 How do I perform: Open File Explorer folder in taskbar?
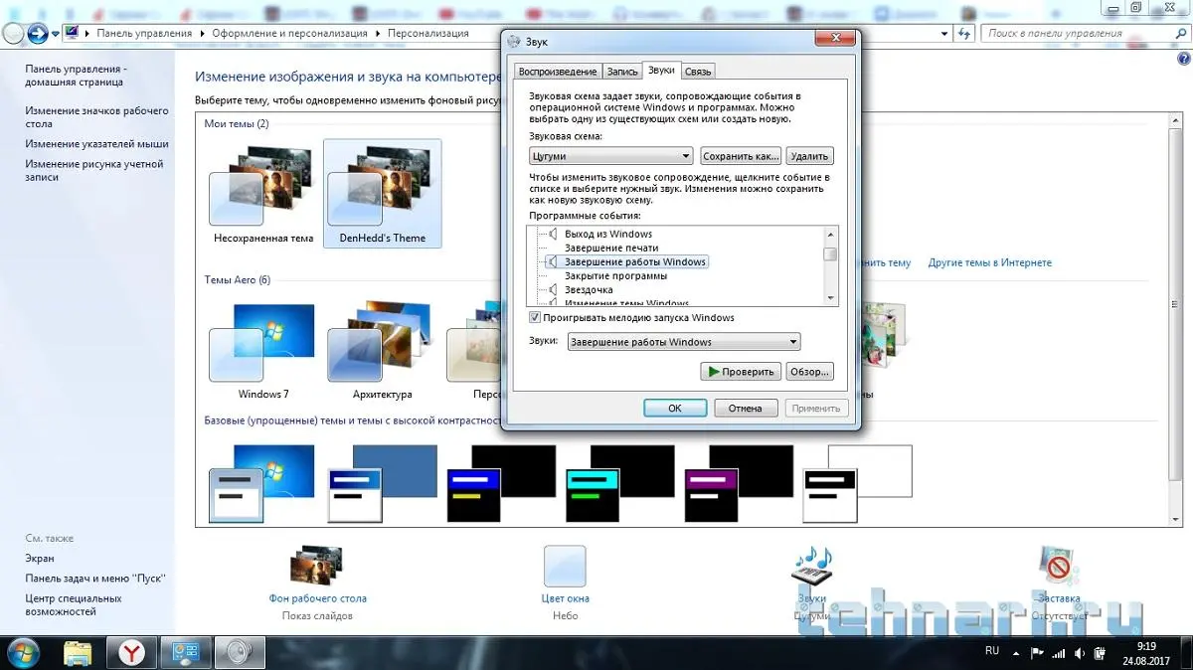pyautogui.click(x=79, y=652)
